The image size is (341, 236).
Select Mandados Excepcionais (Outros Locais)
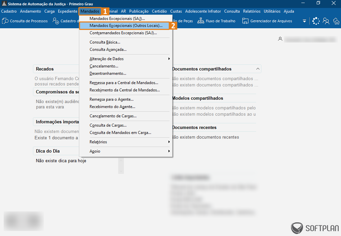click(x=125, y=26)
